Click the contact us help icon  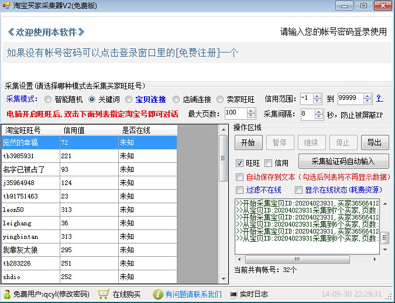click(157, 294)
